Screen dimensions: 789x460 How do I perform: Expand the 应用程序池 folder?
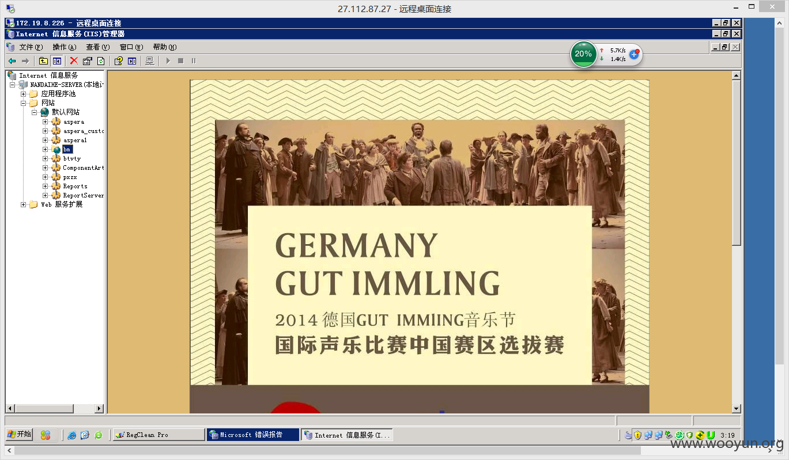click(x=24, y=94)
